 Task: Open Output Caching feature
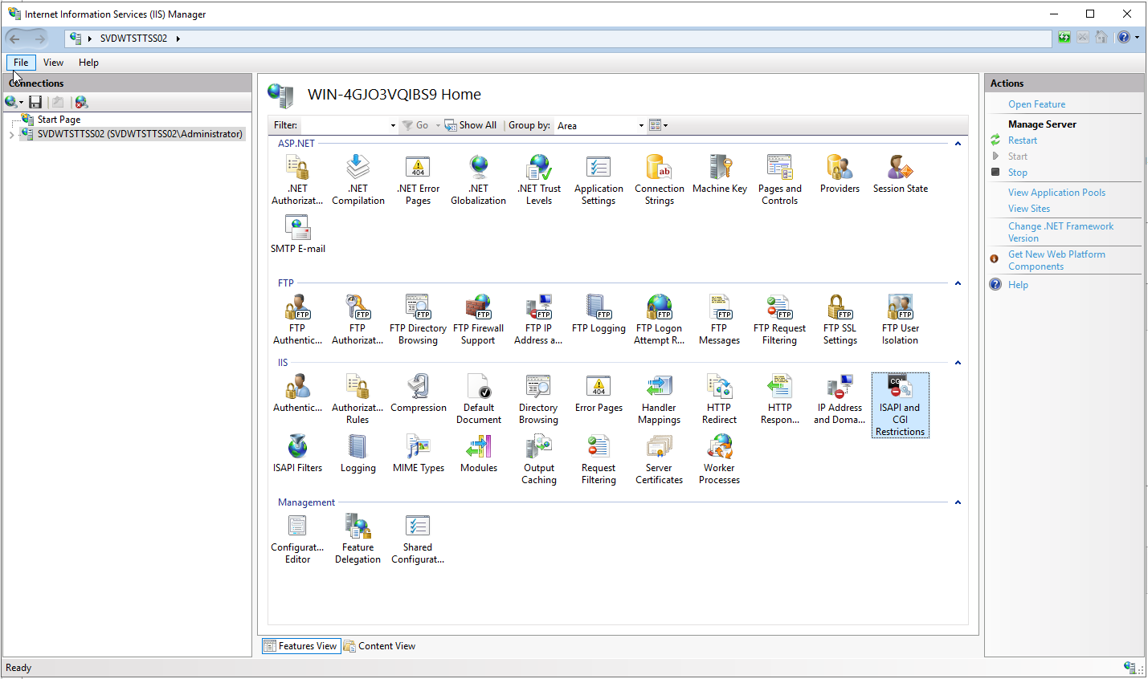(539, 459)
